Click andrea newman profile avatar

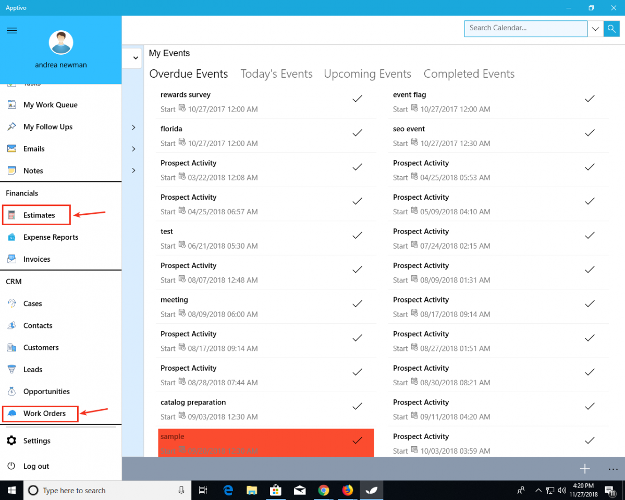pyautogui.click(x=61, y=43)
